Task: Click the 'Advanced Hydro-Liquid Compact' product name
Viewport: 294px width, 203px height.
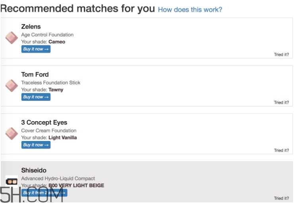Action: coord(58,178)
